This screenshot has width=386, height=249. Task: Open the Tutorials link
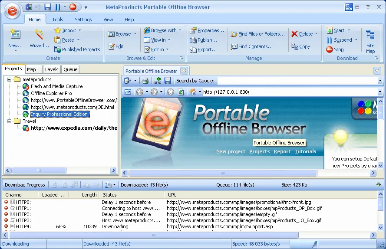[x=305, y=151]
